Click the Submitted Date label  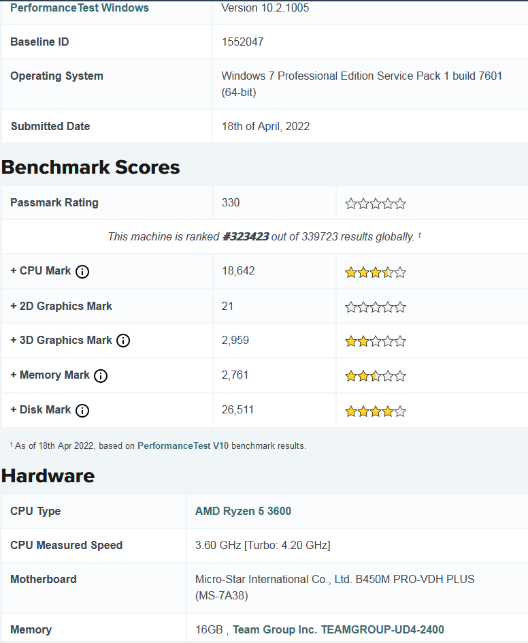[x=50, y=126]
